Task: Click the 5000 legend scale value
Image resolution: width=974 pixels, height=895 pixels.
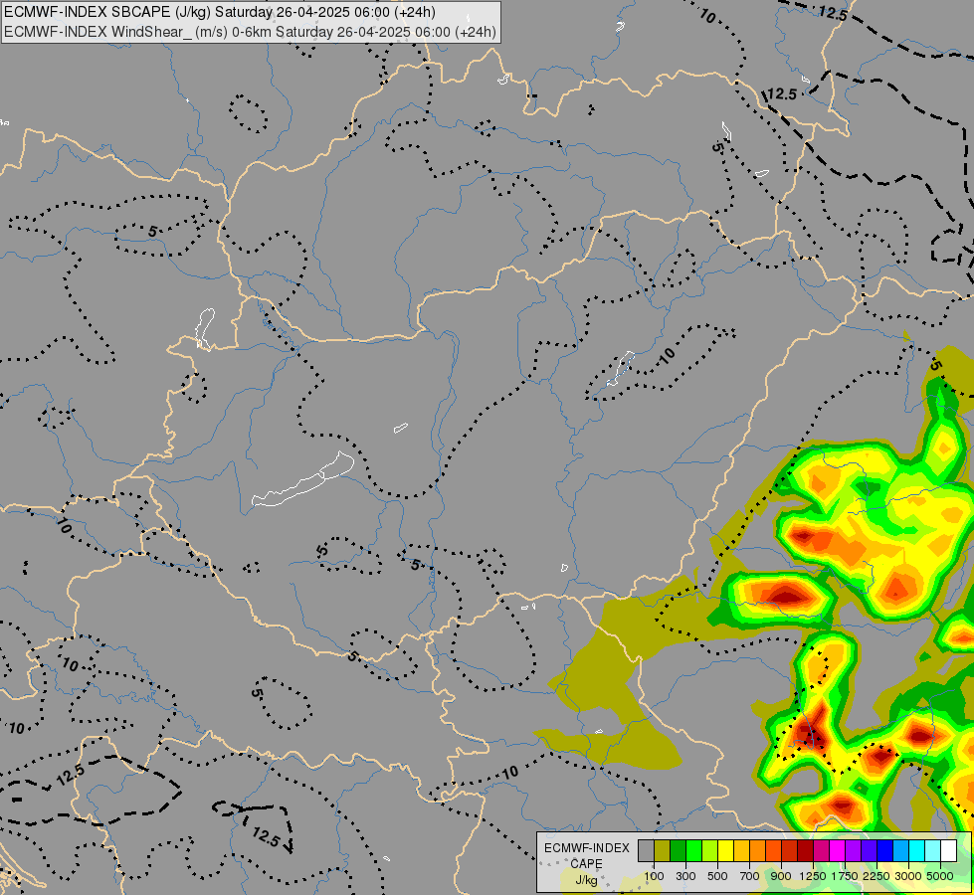Action: point(940,876)
